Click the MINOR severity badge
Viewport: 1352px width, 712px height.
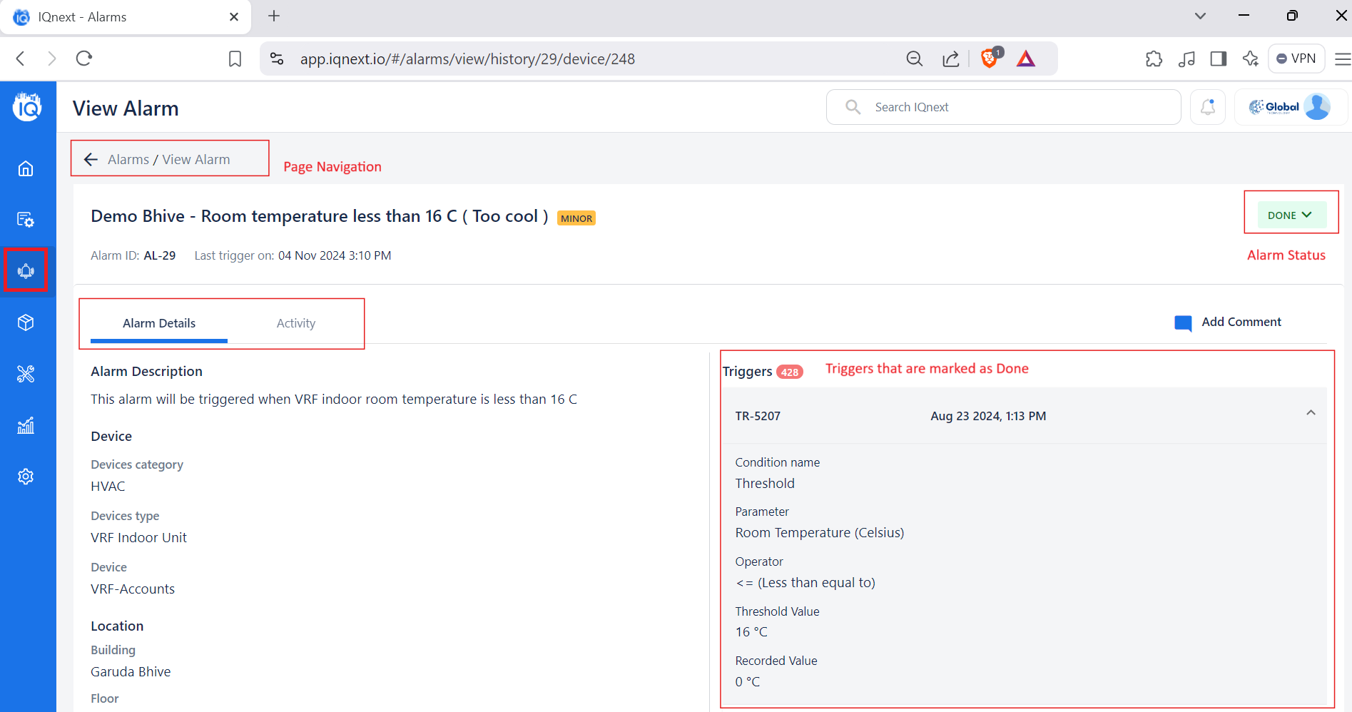click(x=576, y=218)
